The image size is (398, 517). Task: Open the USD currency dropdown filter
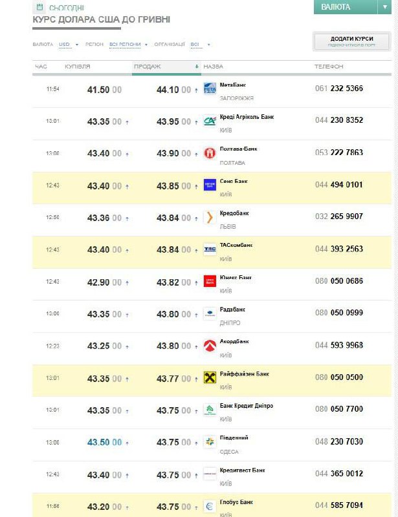(x=67, y=45)
